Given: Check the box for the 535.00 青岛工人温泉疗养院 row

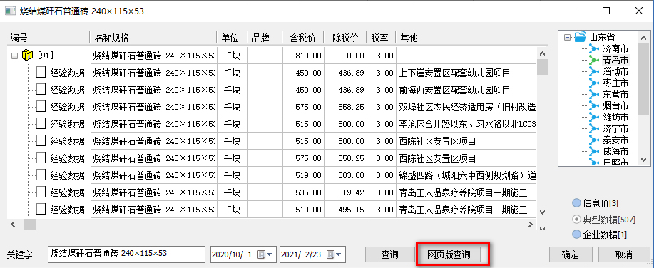Looking at the screenshot, I should point(41,192).
